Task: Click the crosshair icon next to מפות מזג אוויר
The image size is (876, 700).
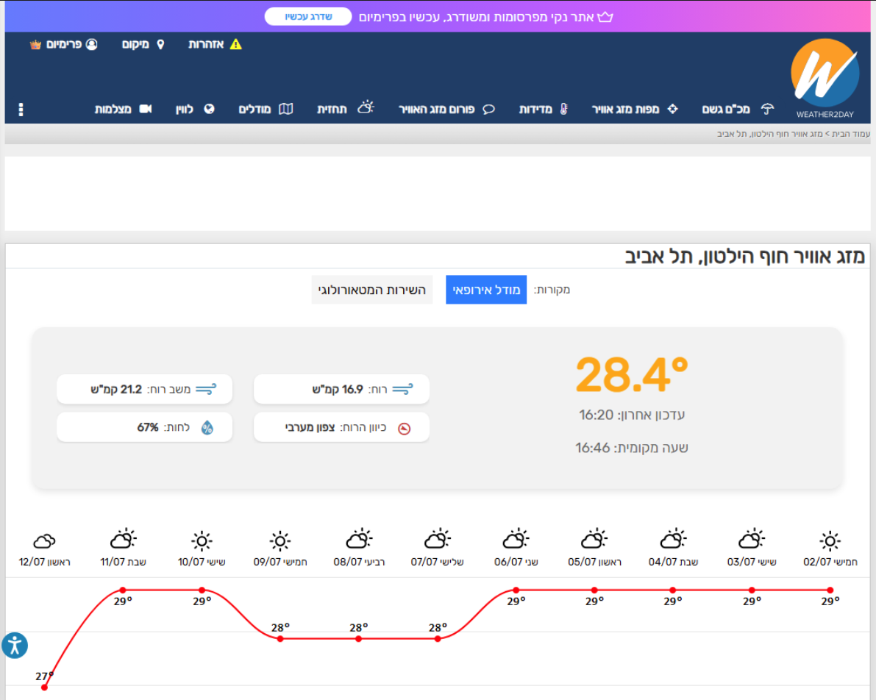Action: coord(673,109)
